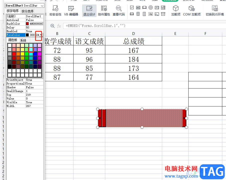Select the 调色板 palette tab
The height and width of the screenshot is (180, 226).
[x=13, y=40]
